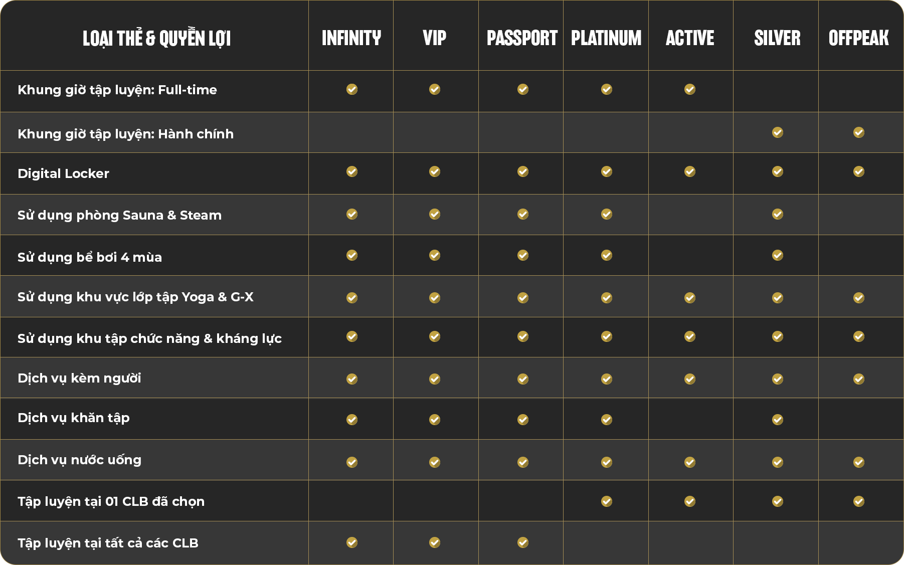
Task: Click SILVER checkmark for Dịch vụ kèm người
Action: [x=778, y=379]
